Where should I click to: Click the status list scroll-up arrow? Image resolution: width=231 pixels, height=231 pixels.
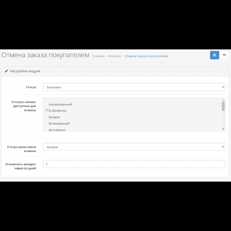click(223, 100)
